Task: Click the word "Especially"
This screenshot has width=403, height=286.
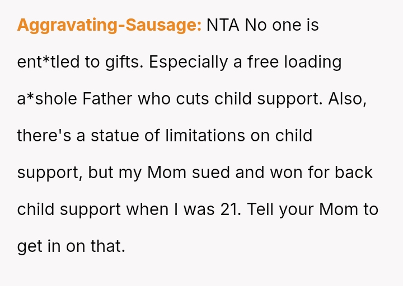Action: 189,62
